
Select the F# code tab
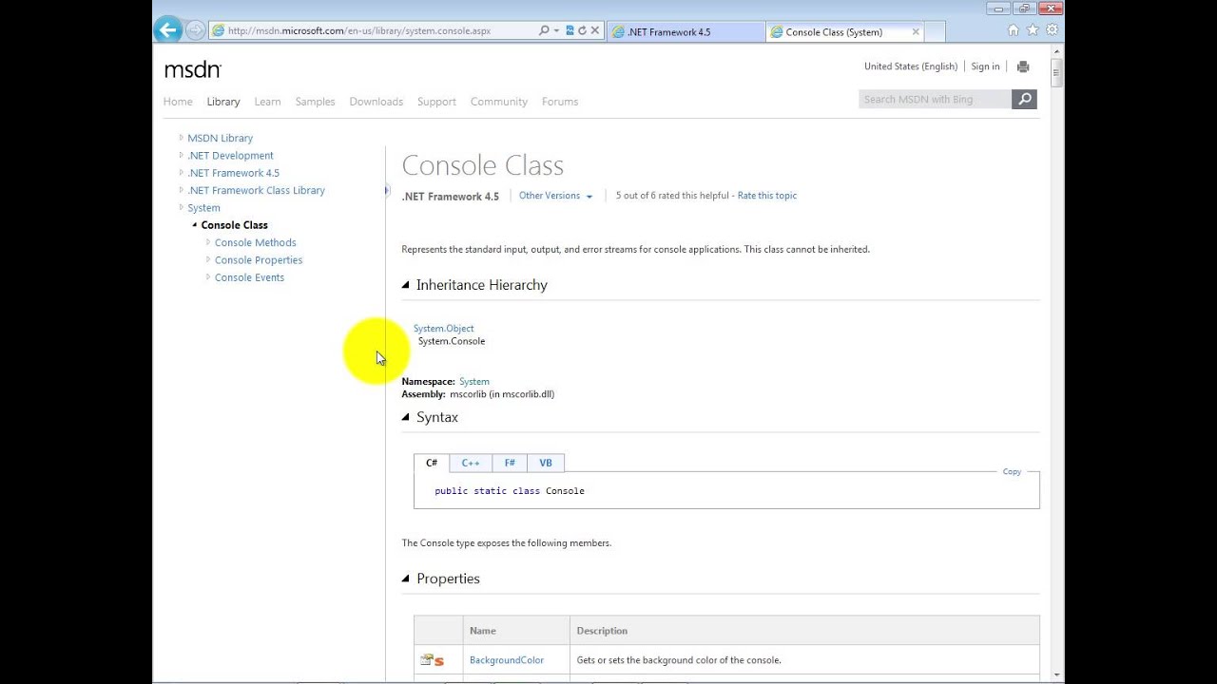510,463
